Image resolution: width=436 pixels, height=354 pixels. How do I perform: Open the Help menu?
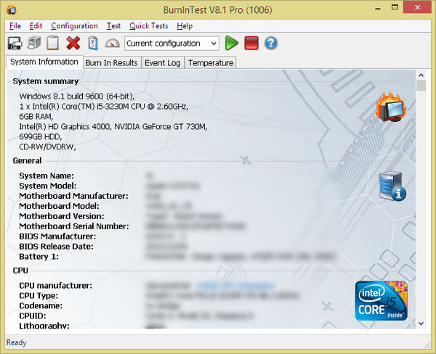(185, 26)
